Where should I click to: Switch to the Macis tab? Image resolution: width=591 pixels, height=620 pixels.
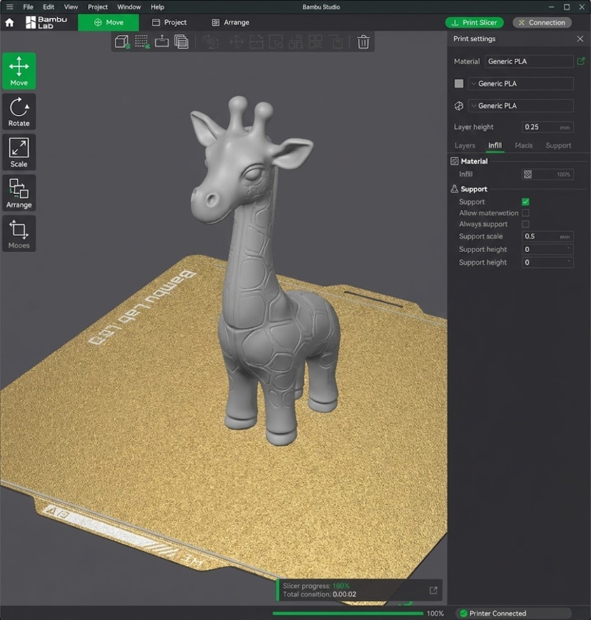[523, 145]
